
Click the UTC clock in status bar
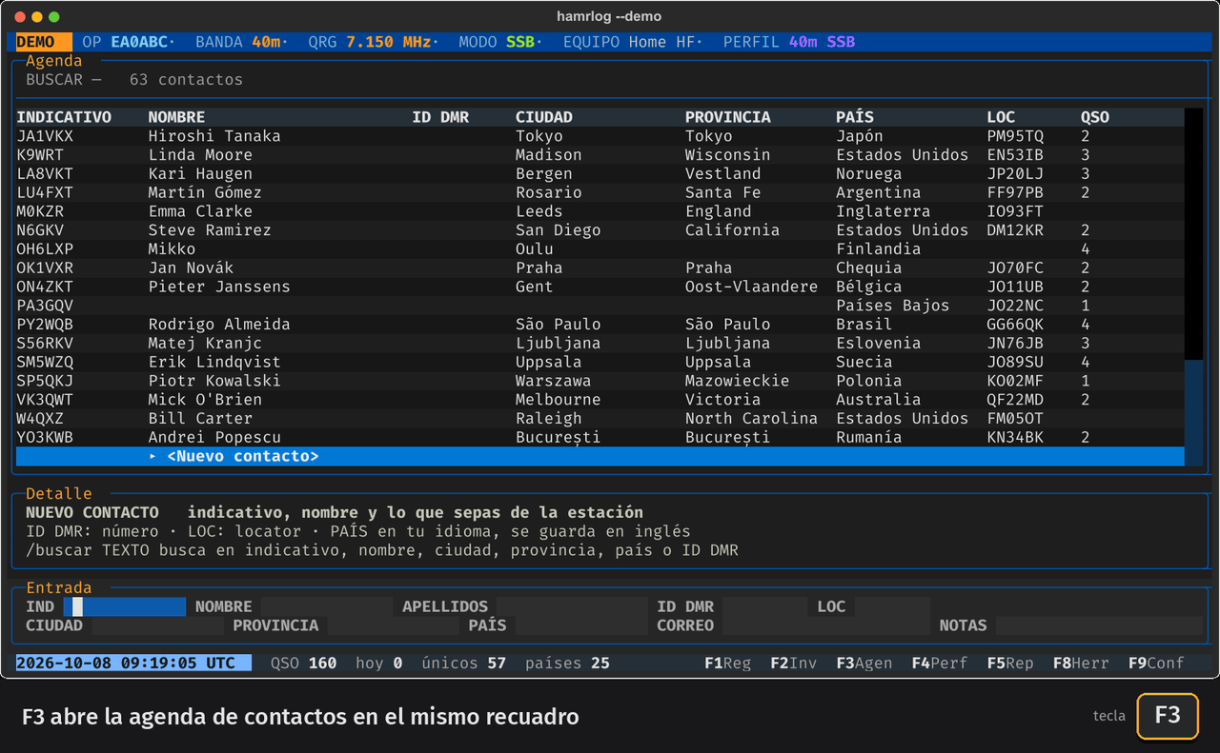(x=134, y=663)
